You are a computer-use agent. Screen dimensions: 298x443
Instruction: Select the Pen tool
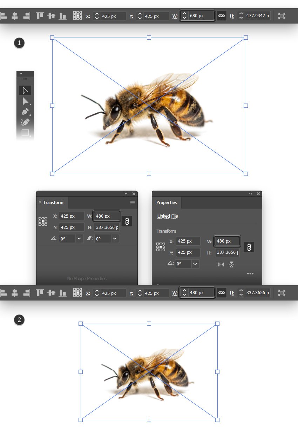coord(25,112)
